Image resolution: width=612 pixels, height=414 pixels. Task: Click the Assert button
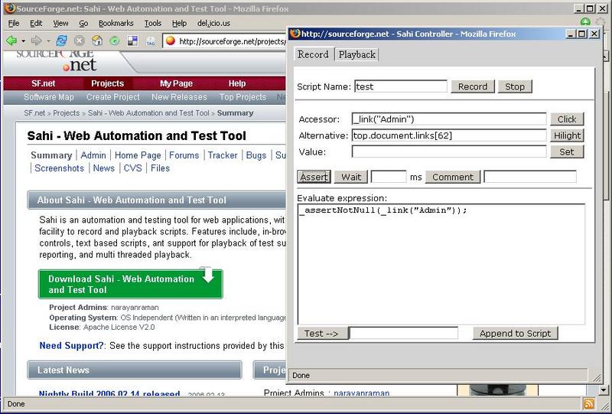[x=314, y=177]
